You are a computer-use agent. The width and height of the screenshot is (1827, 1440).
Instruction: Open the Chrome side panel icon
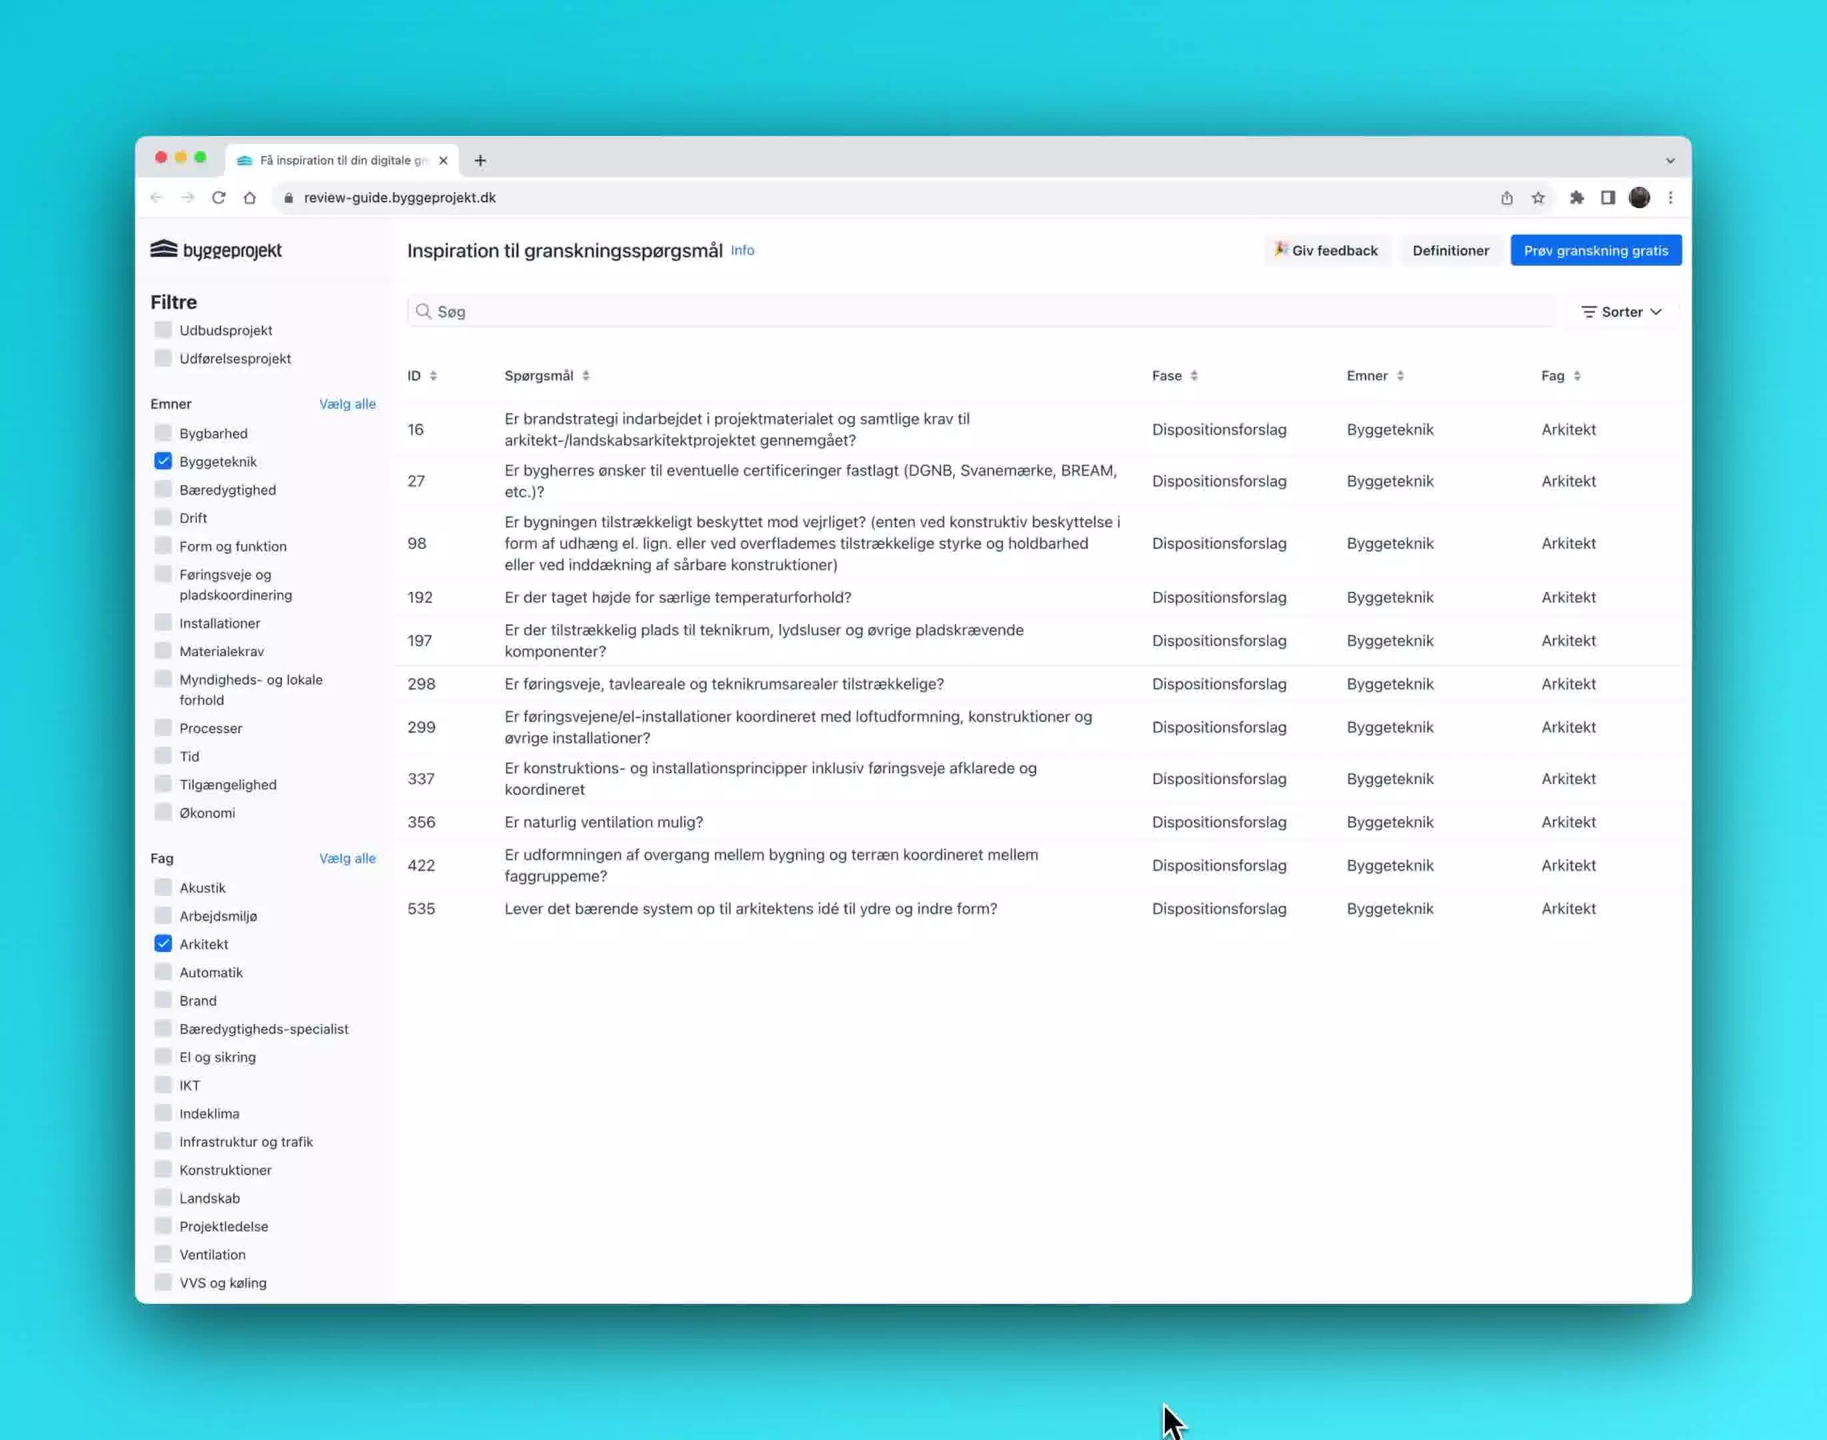coord(1608,197)
